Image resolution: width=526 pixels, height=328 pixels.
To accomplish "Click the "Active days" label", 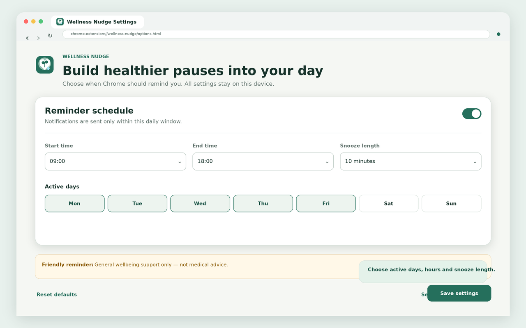I will coord(62,187).
